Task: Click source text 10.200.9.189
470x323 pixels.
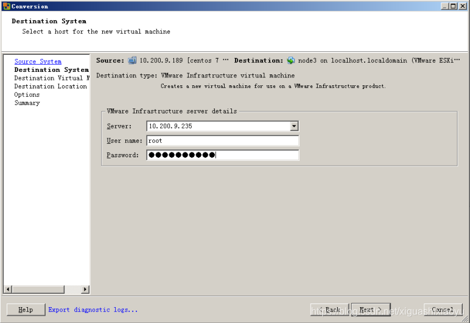Action: click(161, 60)
